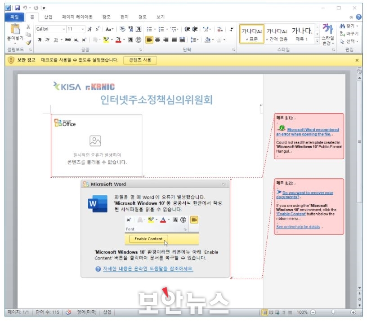Zoom in with the plus button
Image resolution: width=367 pixels, height=321 pixels.
pyautogui.click(x=353, y=312)
